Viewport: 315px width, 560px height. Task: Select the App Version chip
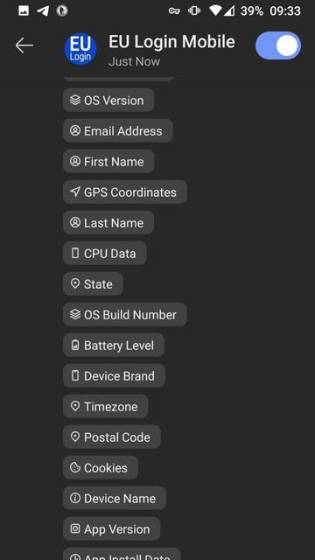pyautogui.click(x=112, y=528)
